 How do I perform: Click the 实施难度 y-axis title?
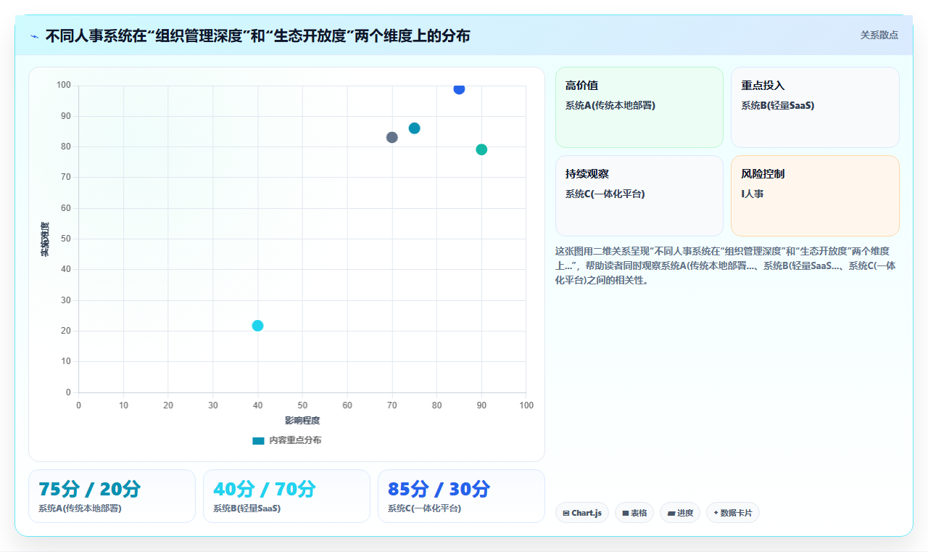(x=45, y=239)
